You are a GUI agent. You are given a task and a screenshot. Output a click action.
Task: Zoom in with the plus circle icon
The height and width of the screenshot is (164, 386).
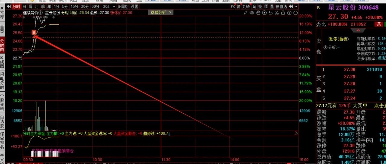(289, 13)
